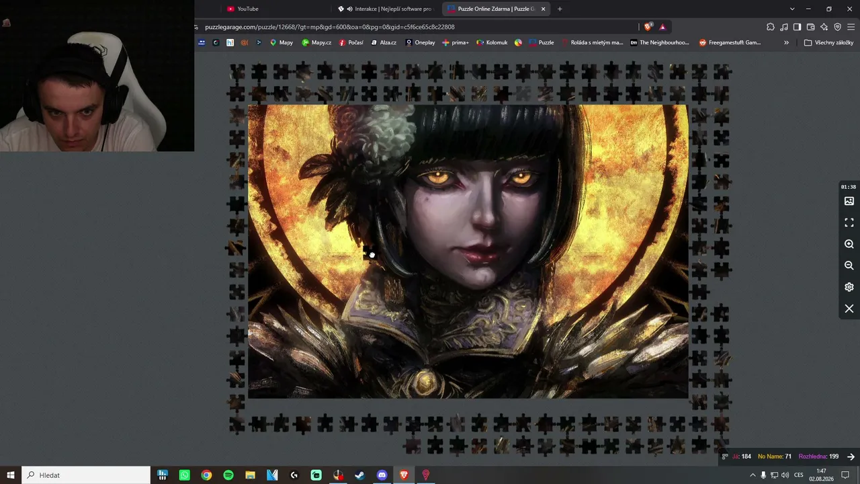Click the multiplayer icon beside scores
Screen dimensions: 860x484
click(x=725, y=456)
